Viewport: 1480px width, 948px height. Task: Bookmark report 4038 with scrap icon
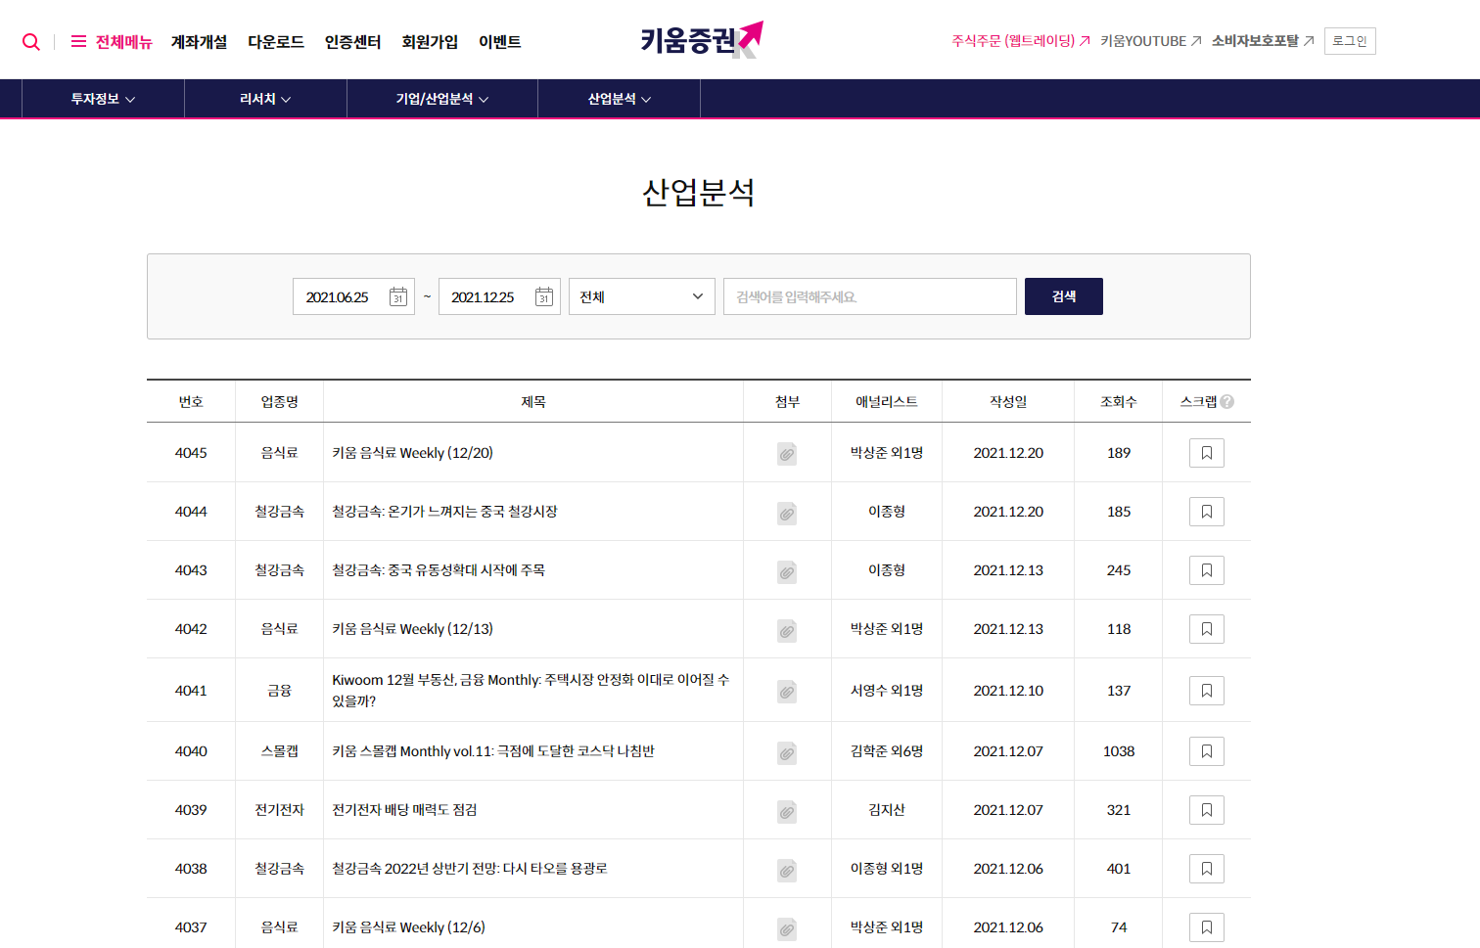click(1207, 869)
